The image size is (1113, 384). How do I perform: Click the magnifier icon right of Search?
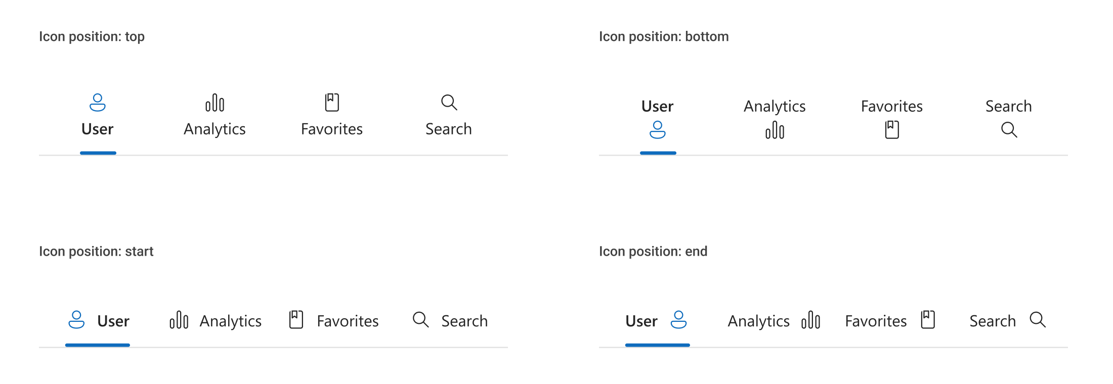coord(1038,320)
